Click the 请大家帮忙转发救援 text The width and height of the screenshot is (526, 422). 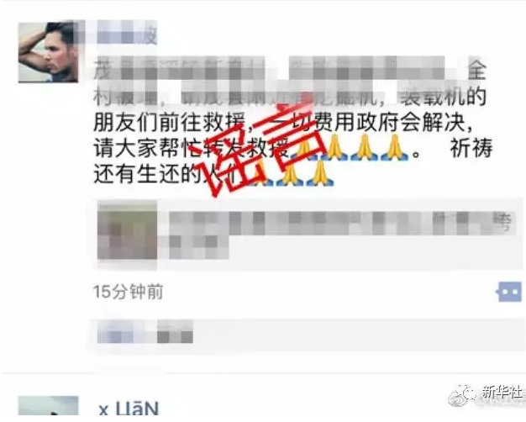(x=192, y=148)
